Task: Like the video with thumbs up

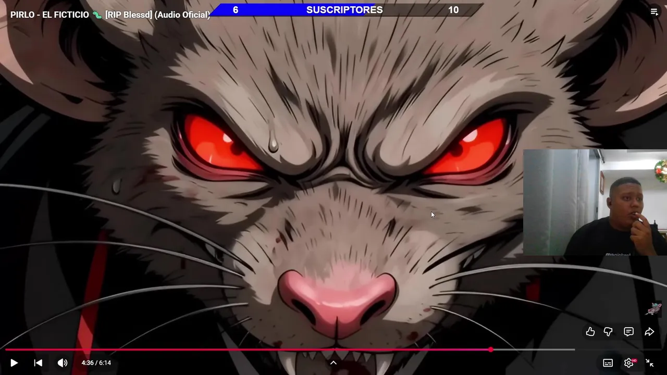Action: (x=590, y=332)
